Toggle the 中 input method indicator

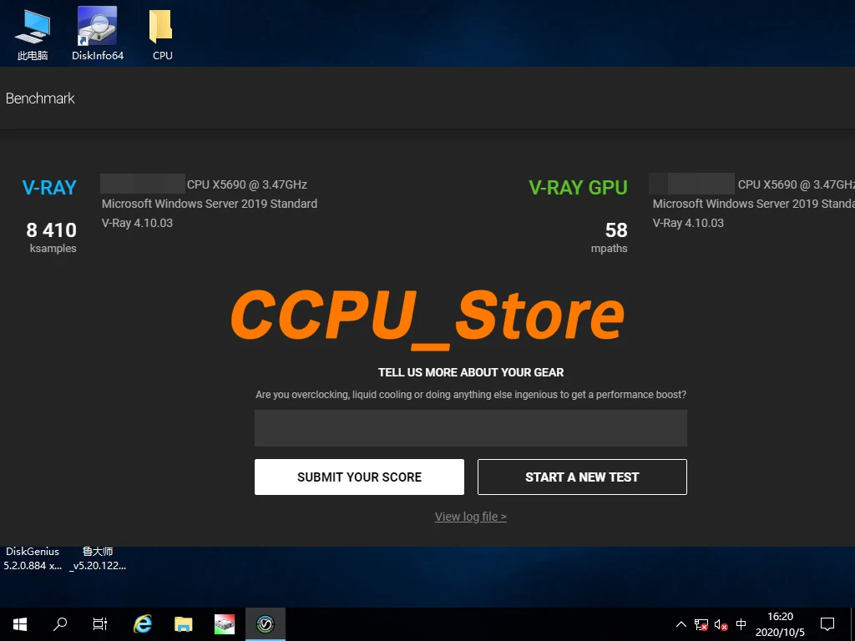coord(741,624)
